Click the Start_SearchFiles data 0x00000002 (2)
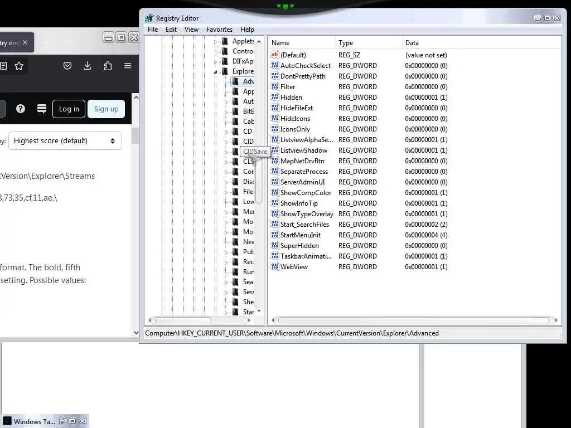 pyautogui.click(x=426, y=224)
